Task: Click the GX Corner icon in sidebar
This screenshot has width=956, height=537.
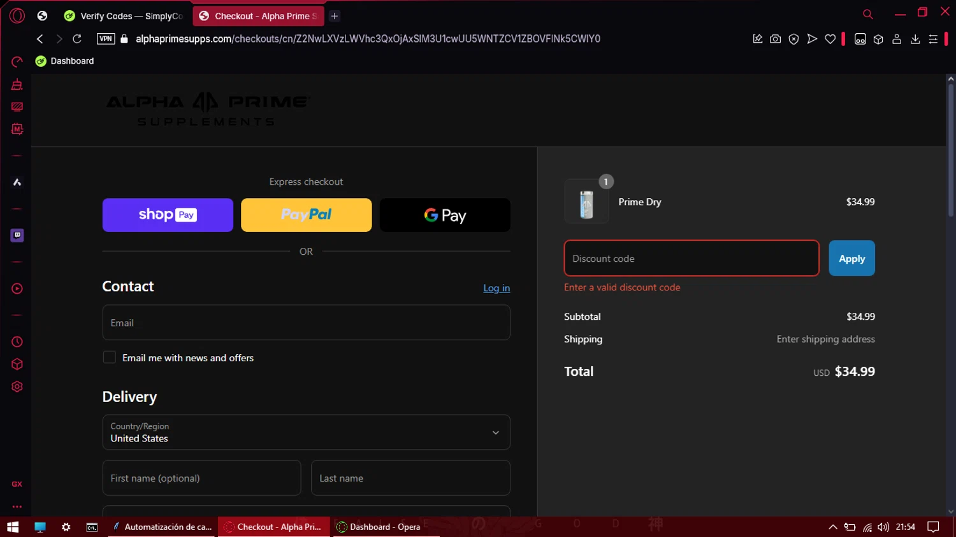Action: 17,484
